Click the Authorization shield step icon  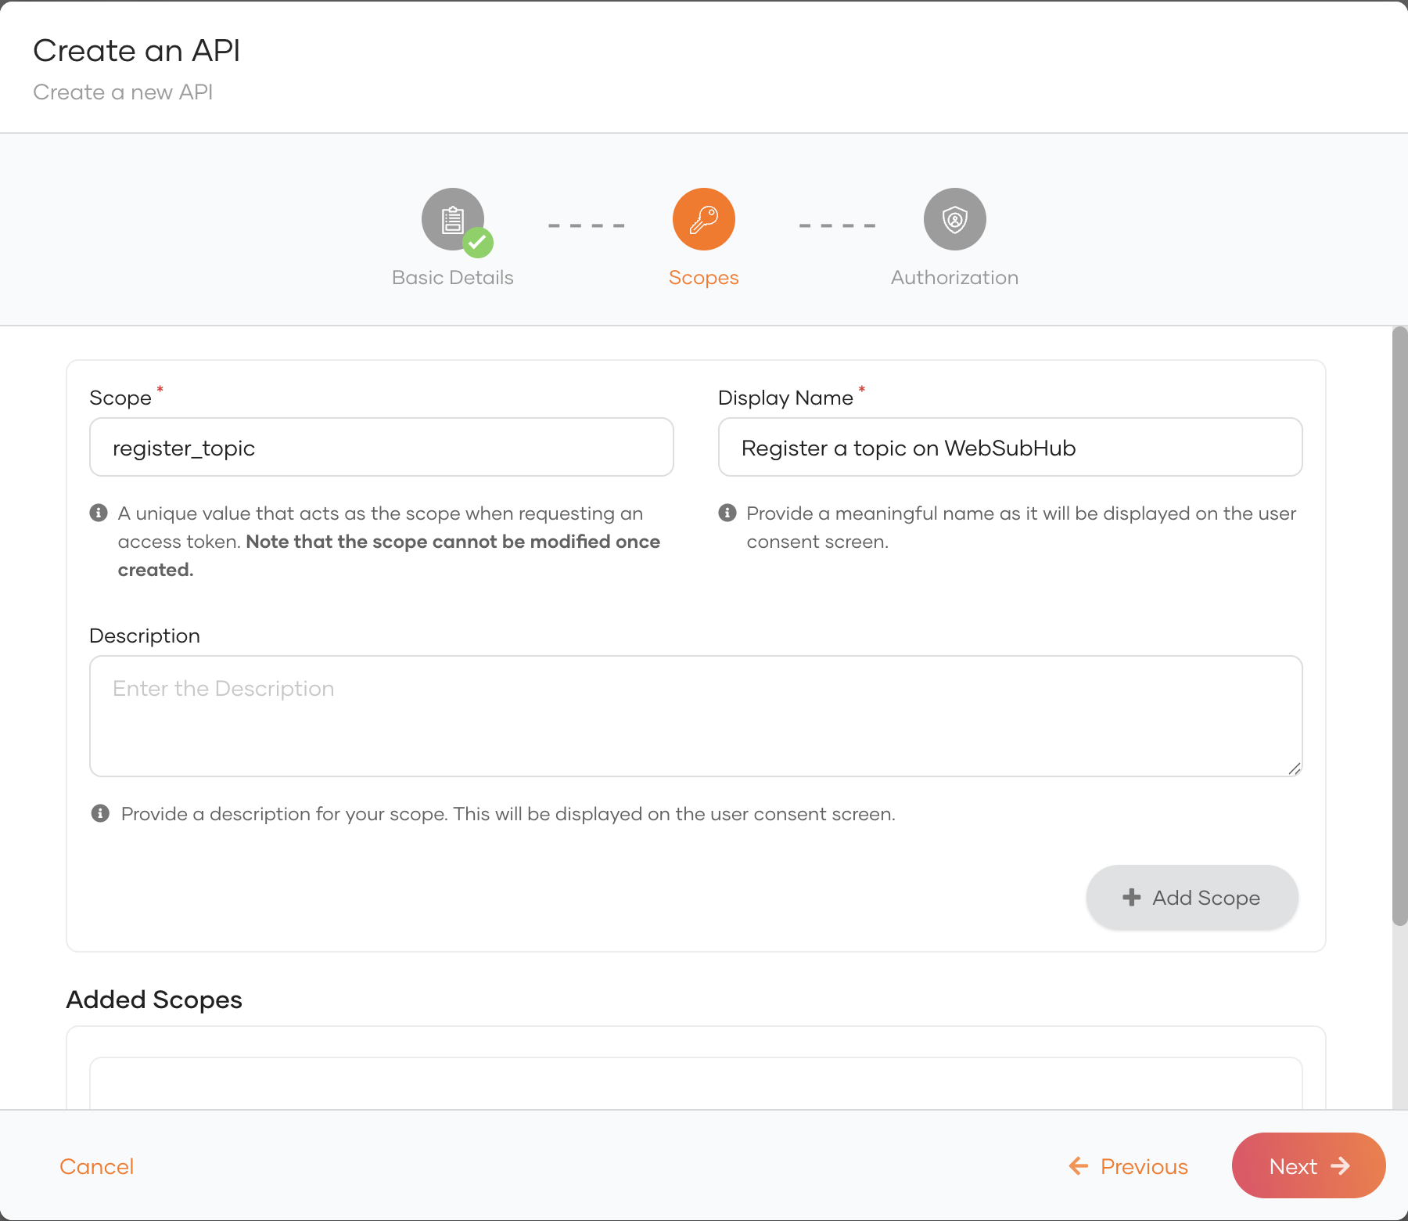pyautogui.click(x=954, y=219)
